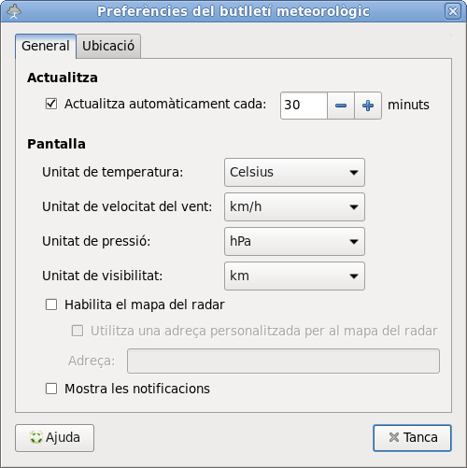The height and width of the screenshot is (468, 467).
Task: Click the Ajuda help button
Action: [54, 438]
